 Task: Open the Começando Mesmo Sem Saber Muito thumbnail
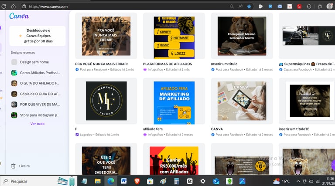coord(242,36)
